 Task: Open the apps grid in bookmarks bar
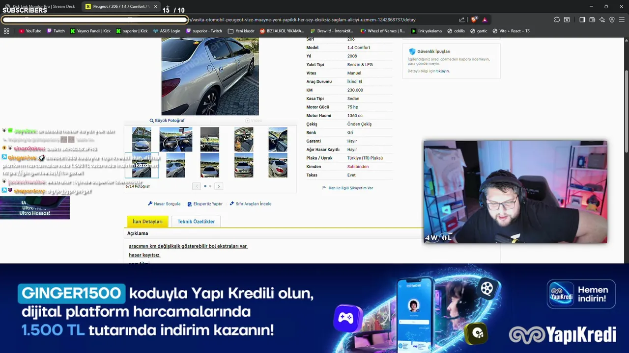click(x=6, y=31)
